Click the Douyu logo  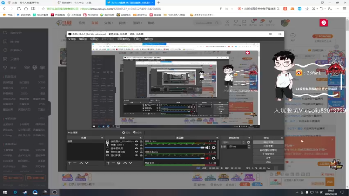click(x=64, y=23)
